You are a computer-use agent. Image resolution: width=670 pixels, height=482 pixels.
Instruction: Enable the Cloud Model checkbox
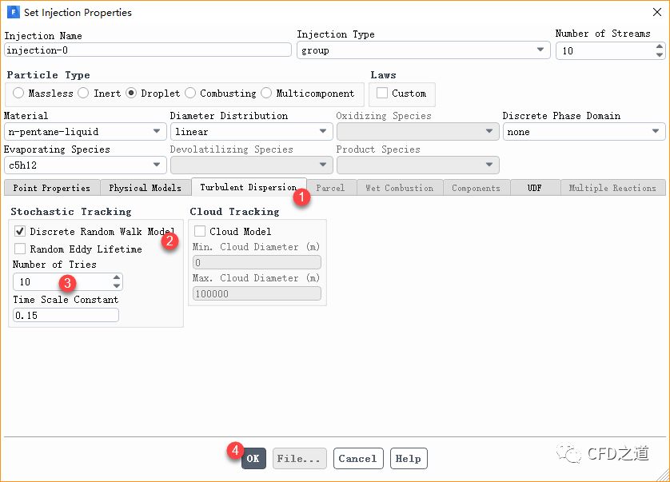(x=200, y=232)
